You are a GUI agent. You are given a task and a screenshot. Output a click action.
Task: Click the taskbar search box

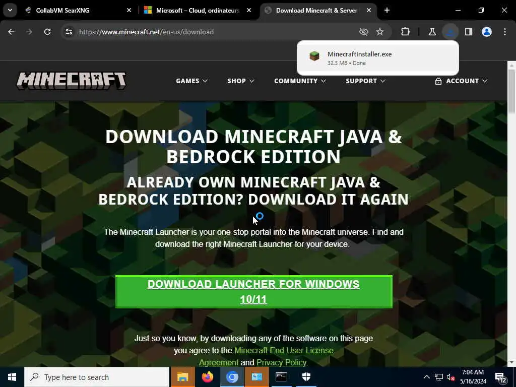tap(97, 377)
